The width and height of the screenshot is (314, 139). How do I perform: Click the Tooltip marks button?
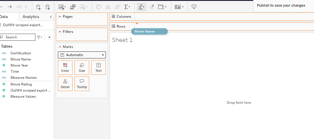coord(82,84)
